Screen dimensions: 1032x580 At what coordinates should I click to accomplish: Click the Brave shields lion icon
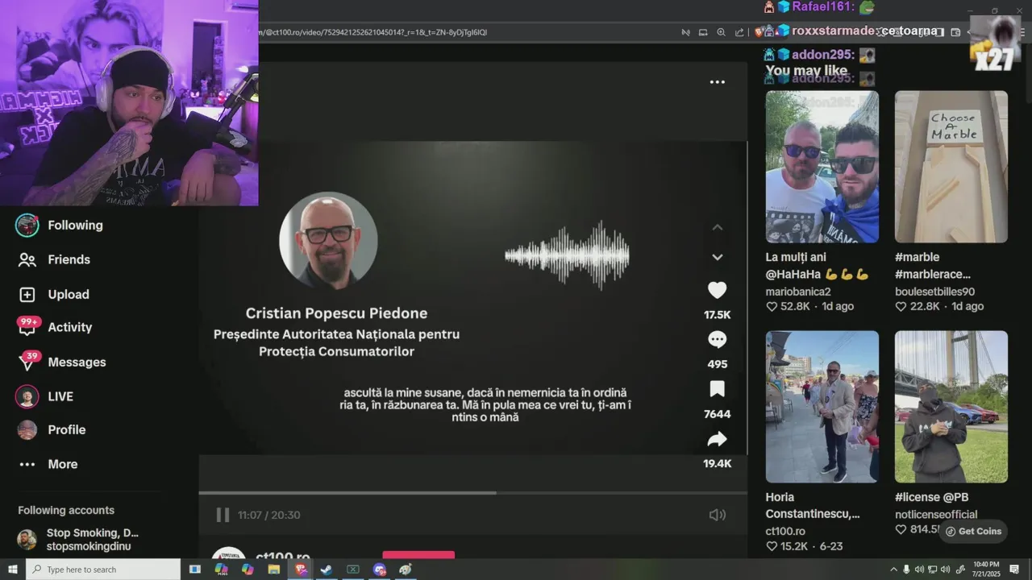click(x=759, y=32)
